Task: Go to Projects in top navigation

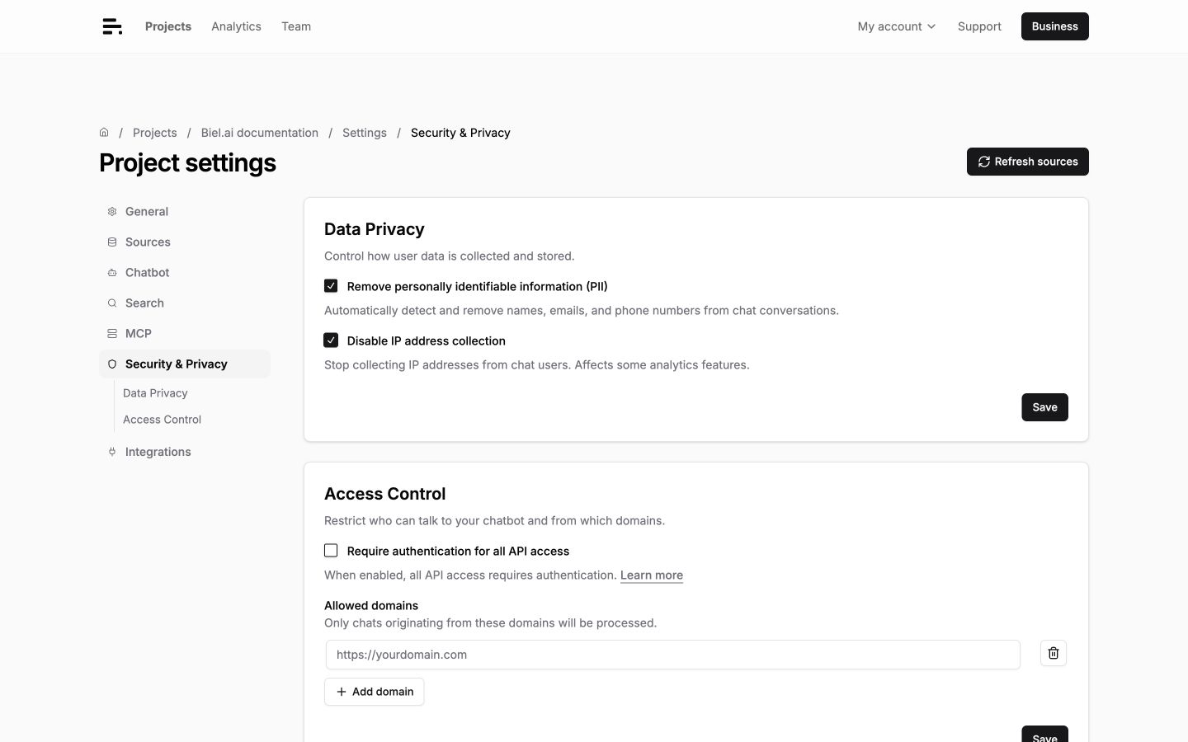Action: pyautogui.click(x=168, y=26)
